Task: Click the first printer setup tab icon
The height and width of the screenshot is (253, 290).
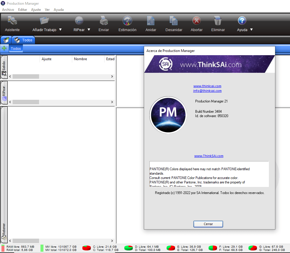Action: click(x=6, y=40)
